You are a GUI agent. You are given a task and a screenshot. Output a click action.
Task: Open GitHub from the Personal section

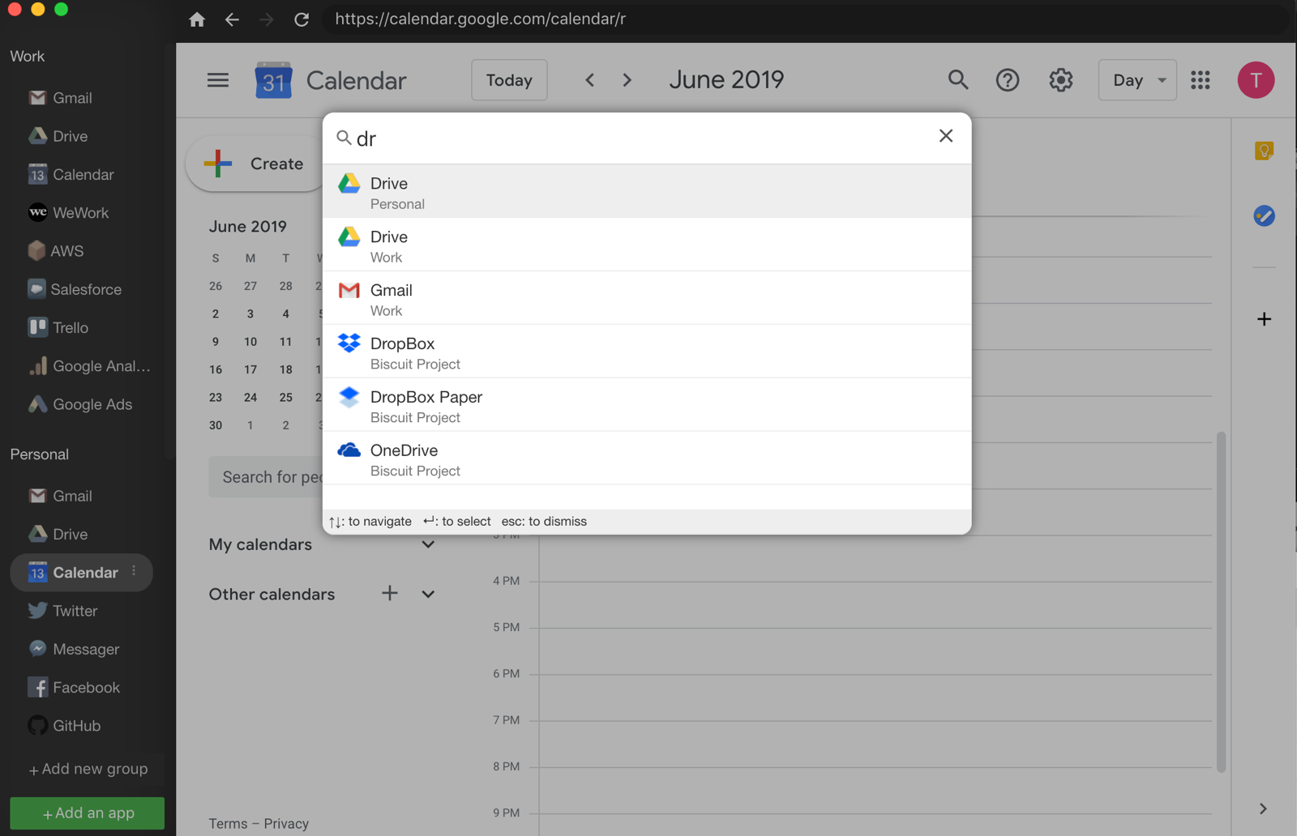(x=76, y=726)
